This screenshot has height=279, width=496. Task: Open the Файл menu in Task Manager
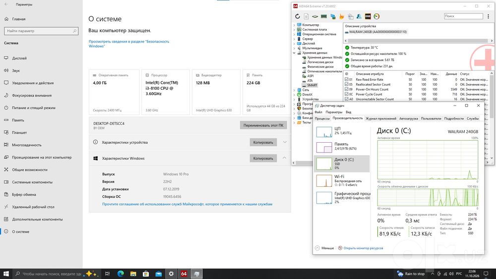[318, 112]
